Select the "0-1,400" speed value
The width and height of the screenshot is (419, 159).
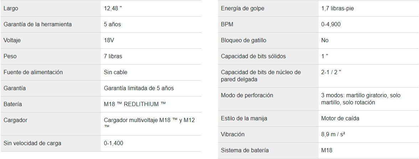[114, 143]
